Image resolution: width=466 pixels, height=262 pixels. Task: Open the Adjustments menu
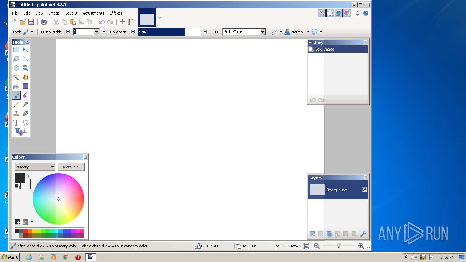tap(93, 13)
